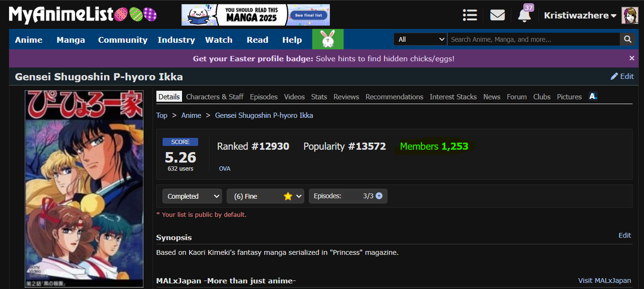The width and height of the screenshot is (644, 289).
Task: Click the Ranked #12930 text
Action: click(x=253, y=147)
